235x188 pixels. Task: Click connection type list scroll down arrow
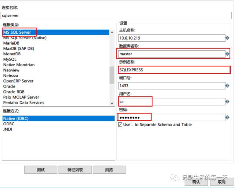point(112,103)
